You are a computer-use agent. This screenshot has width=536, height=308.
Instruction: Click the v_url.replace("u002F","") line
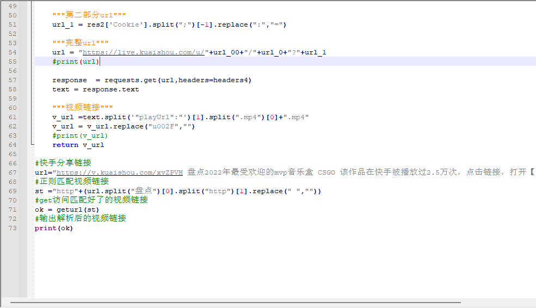(124, 126)
